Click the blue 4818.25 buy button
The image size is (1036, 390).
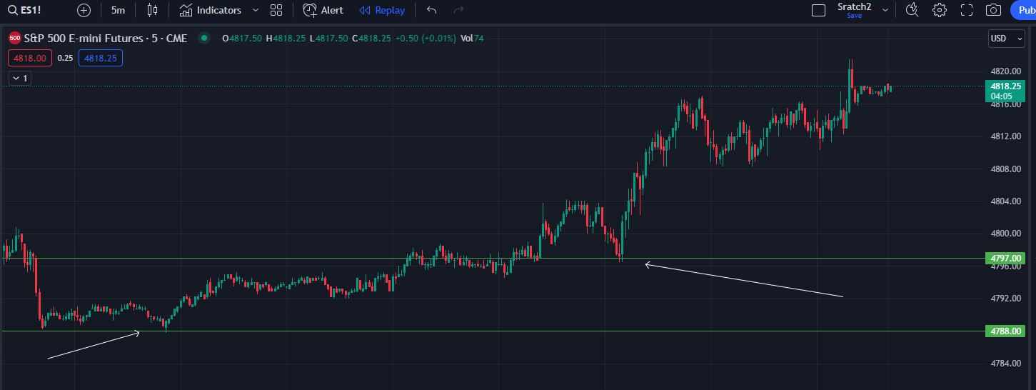pos(101,58)
